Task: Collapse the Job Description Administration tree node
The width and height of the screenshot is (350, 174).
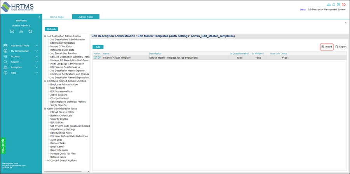Action: pyautogui.click(x=45, y=36)
